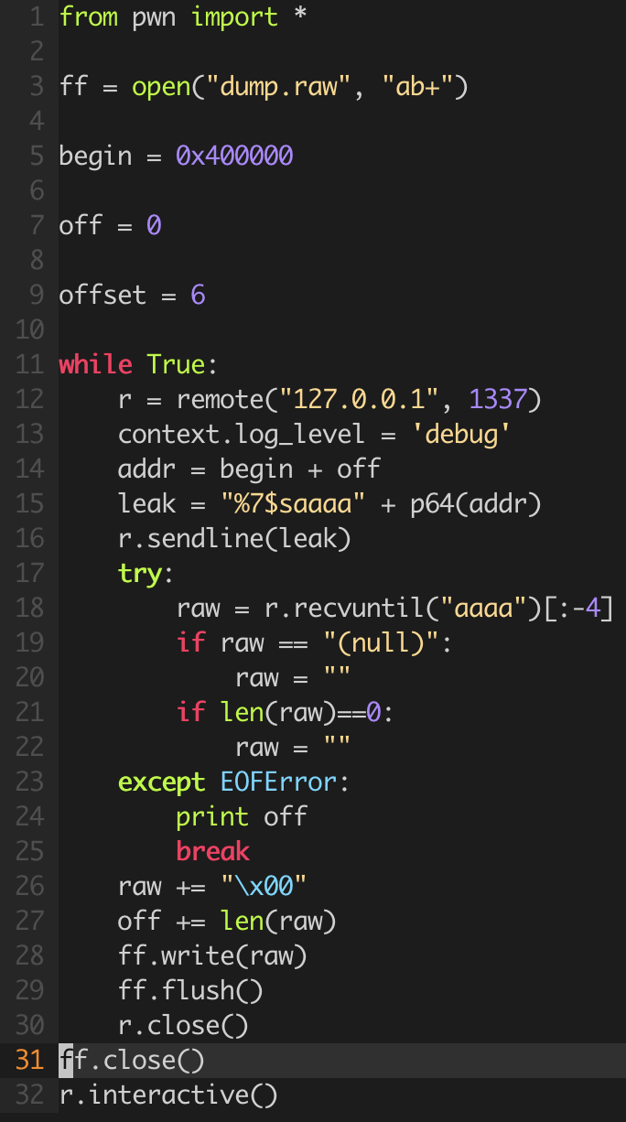
Task: Click 'addr = begin + off' line
Action: [249, 469]
